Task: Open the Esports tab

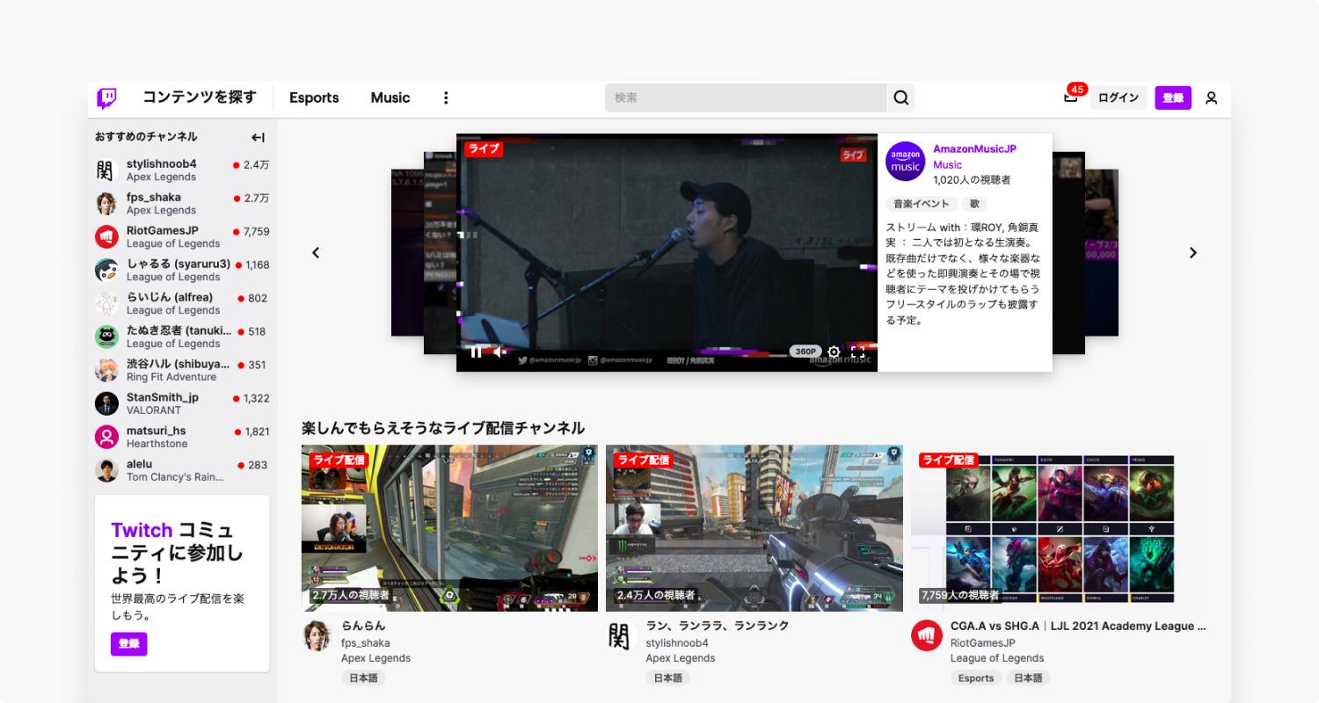Action: tap(314, 98)
